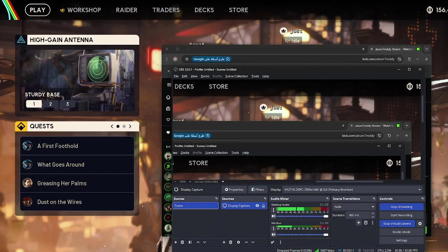The height and width of the screenshot is (252, 448).
Task: Increase transition duration stepper arrow
Action: click(372, 213)
